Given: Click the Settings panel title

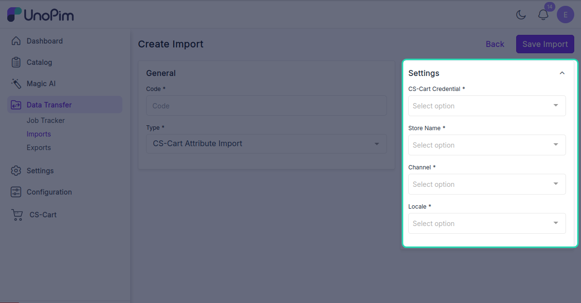Looking at the screenshot, I should pos(424,73).
